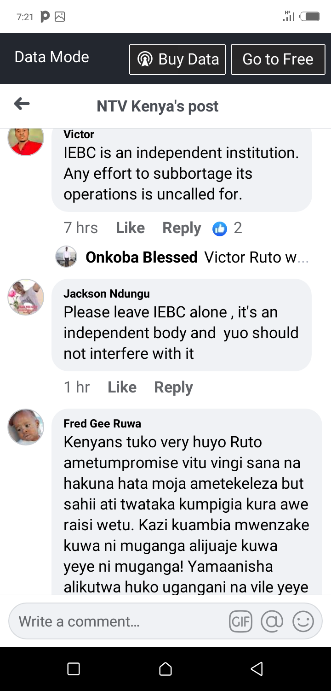
Task: Reply to Victor's comment
Action: tap(182, 228)
